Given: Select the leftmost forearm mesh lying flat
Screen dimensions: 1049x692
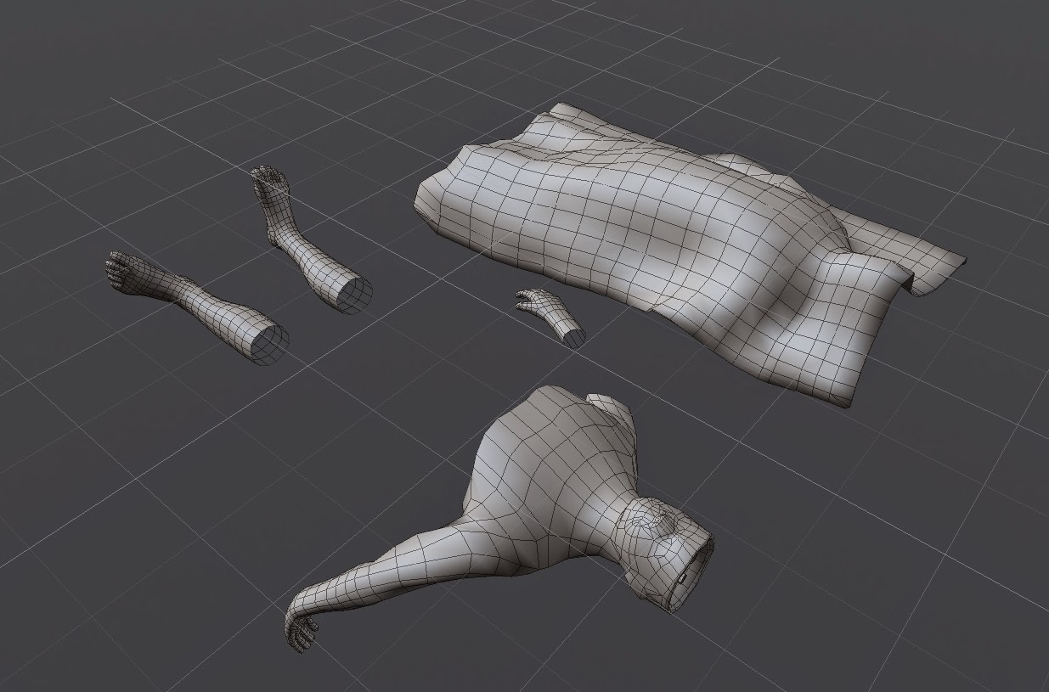Looking at the screenshot, I should pos(197,307).
